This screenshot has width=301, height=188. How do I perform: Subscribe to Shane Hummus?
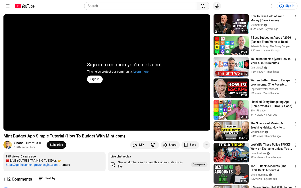pos(56,145)
